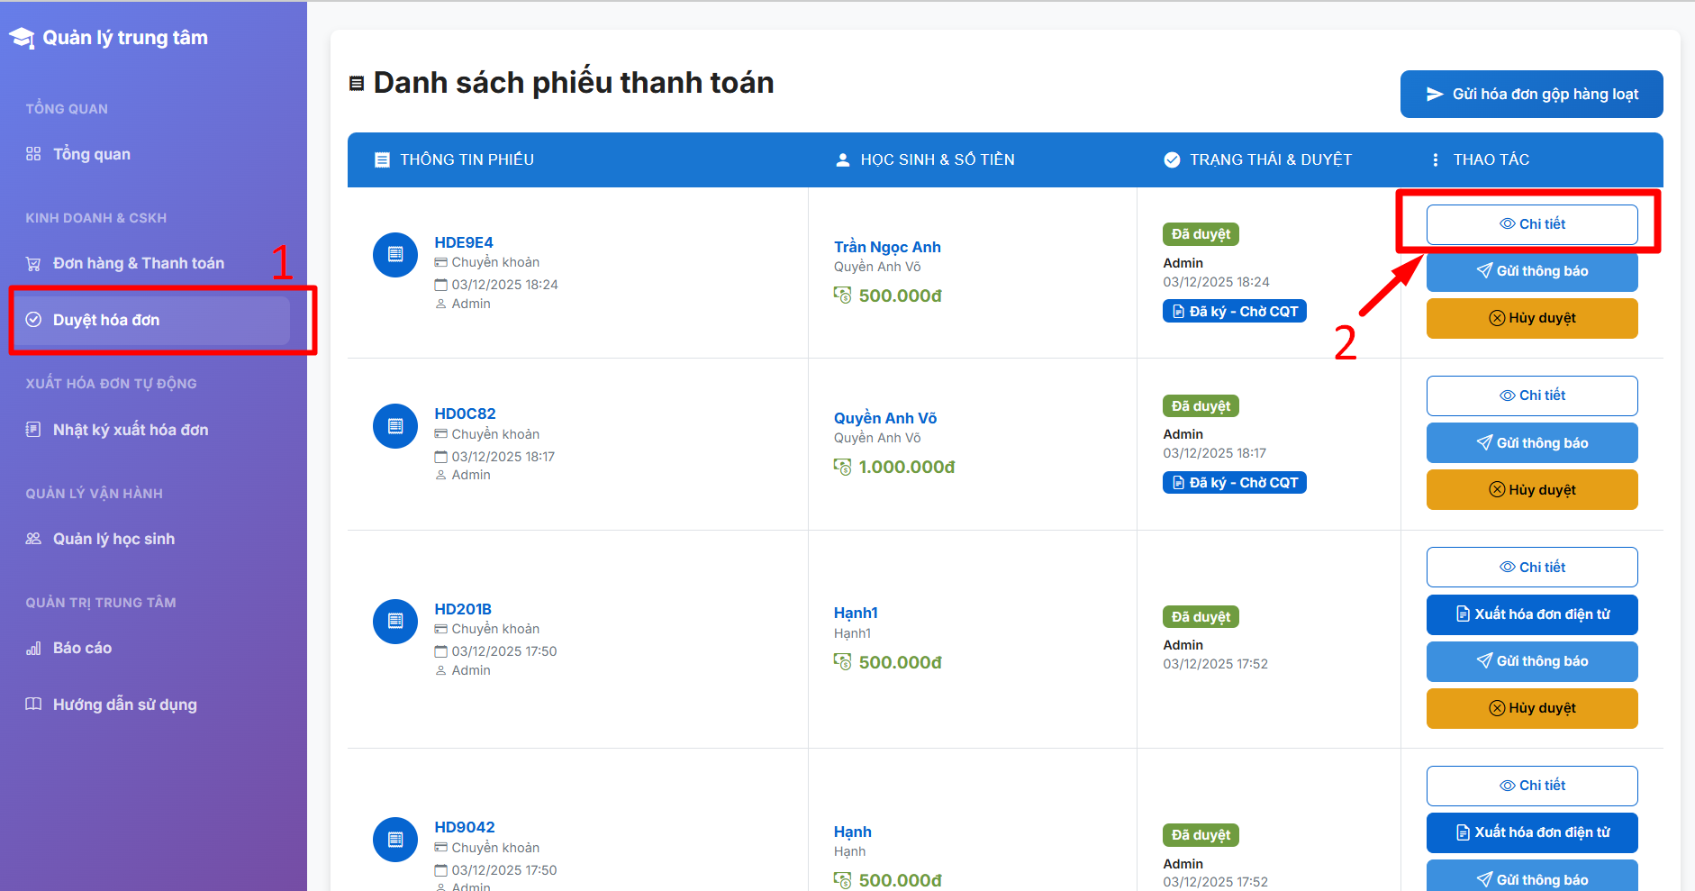Select Duyệt hóa đơn in the sidebar

point(105,320)
